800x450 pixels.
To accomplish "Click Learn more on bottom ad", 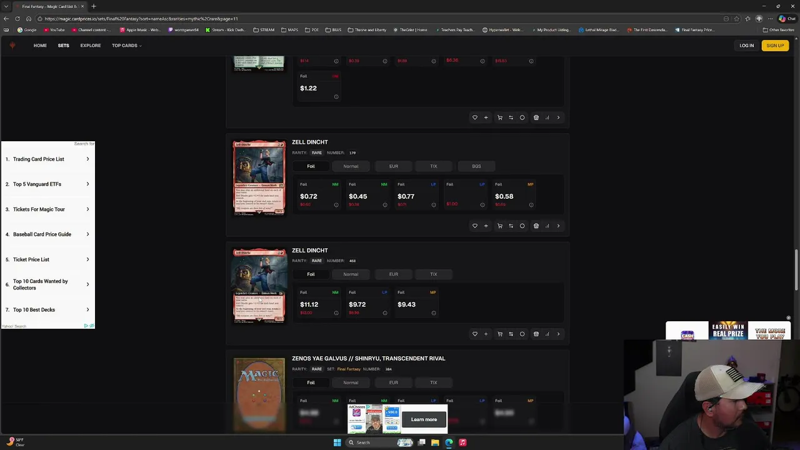I will tap(424, 419).
